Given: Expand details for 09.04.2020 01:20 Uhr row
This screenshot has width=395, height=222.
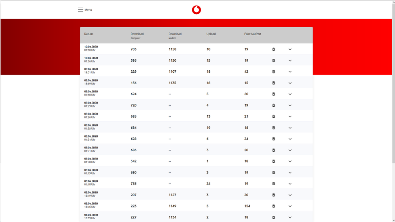Looking at the screenshot, I should coord(290,161).
